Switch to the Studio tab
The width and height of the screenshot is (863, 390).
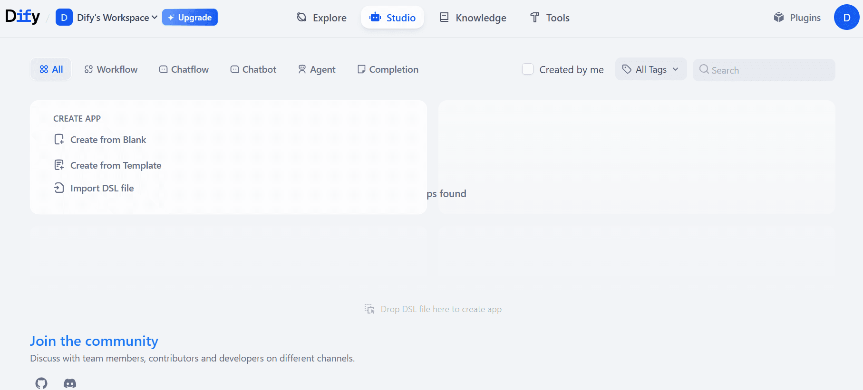pos(392,18)
